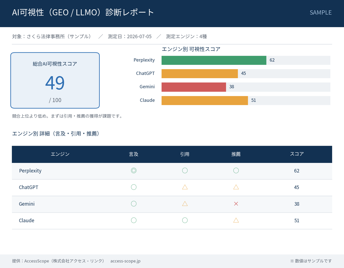Click the 言及 column header
This screenshot has height=268, width=344.
(x=134, y=154)
